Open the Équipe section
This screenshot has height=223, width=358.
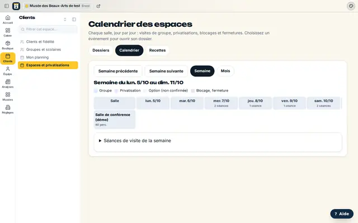click(x=8, y=71)
